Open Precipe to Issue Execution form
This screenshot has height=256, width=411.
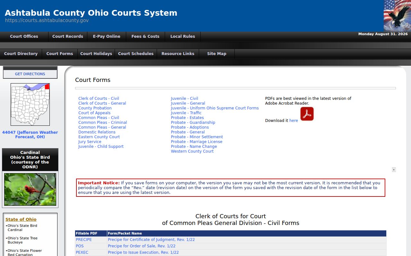pos(143,252)
